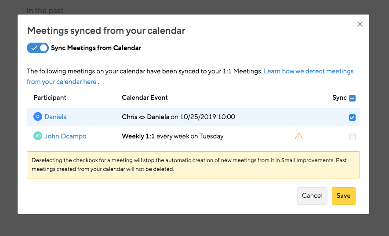This screenshot has width=389, height=236.
Task: Close the synced meetings dialog
Action: [360, 25]
